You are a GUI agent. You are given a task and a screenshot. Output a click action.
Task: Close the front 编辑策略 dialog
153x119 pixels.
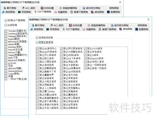(x=148, y=20)
